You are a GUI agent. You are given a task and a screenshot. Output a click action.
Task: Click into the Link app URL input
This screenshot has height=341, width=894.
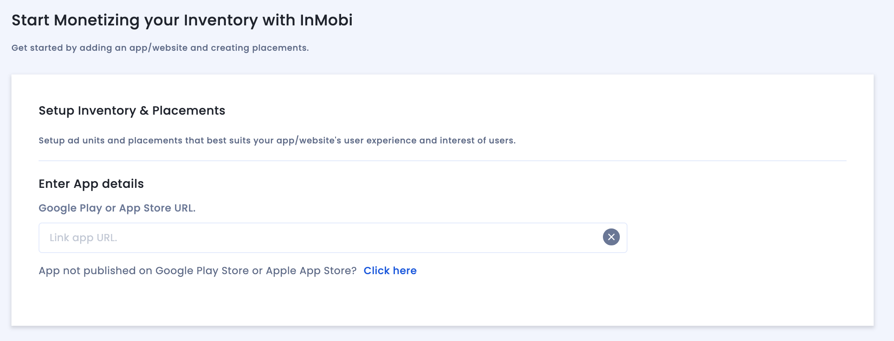[x=297, y=238]
